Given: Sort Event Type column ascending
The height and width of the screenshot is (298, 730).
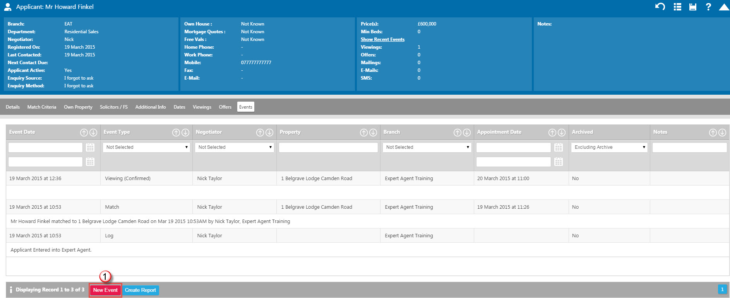Looking at the screenshot, I should coord(176,133).
